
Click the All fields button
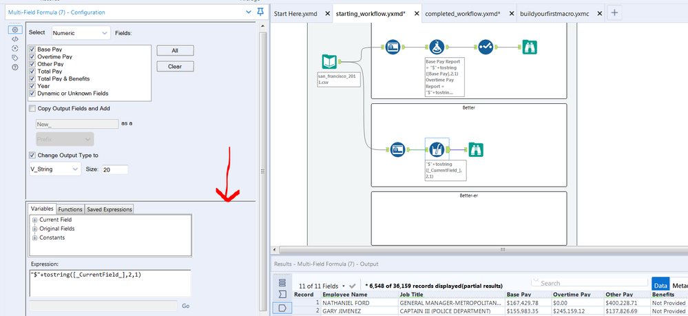tap(175, 50)
